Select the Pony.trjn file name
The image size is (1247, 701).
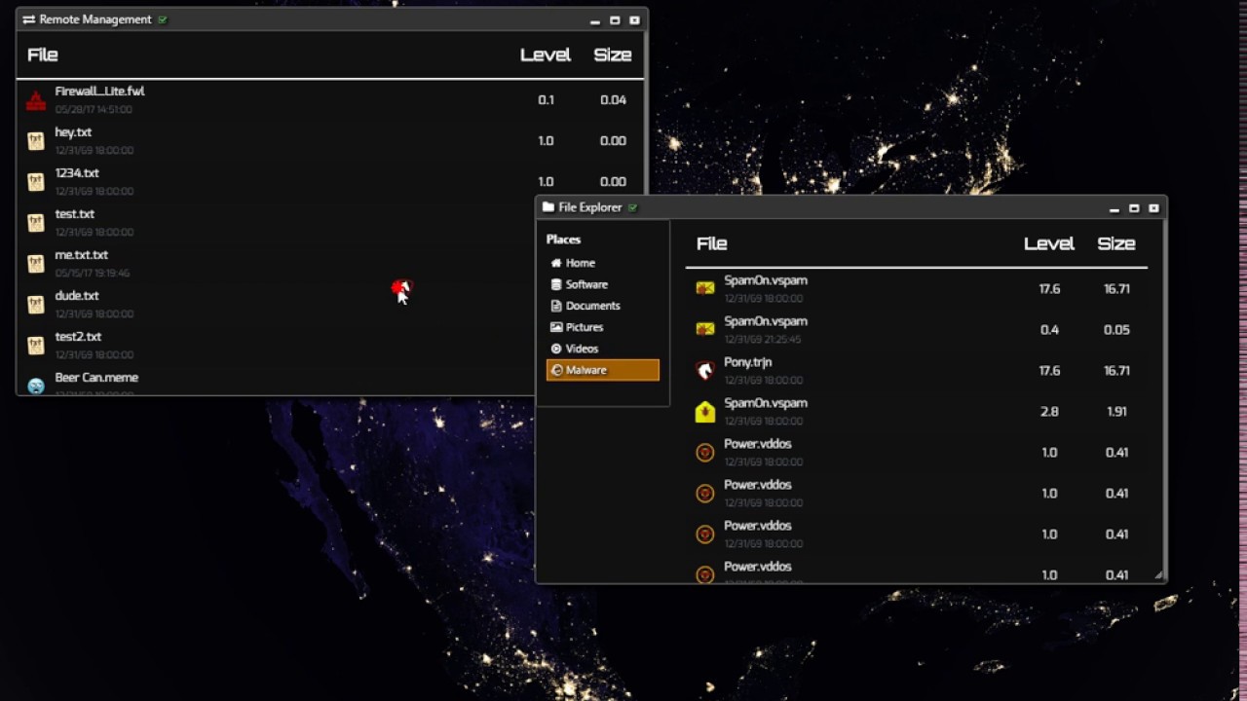pyautogui.click(x=748, y=362)
